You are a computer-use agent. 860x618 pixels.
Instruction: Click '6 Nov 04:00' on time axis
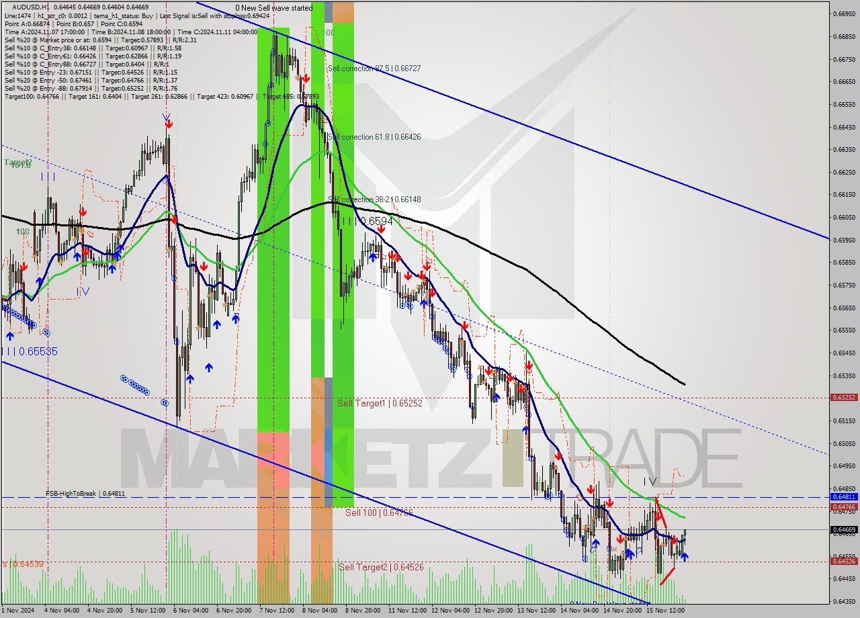click(x=191, y=611)
